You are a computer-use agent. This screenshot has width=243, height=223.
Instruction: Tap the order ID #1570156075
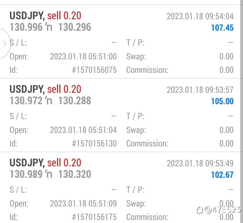click(x=94, y=70)
